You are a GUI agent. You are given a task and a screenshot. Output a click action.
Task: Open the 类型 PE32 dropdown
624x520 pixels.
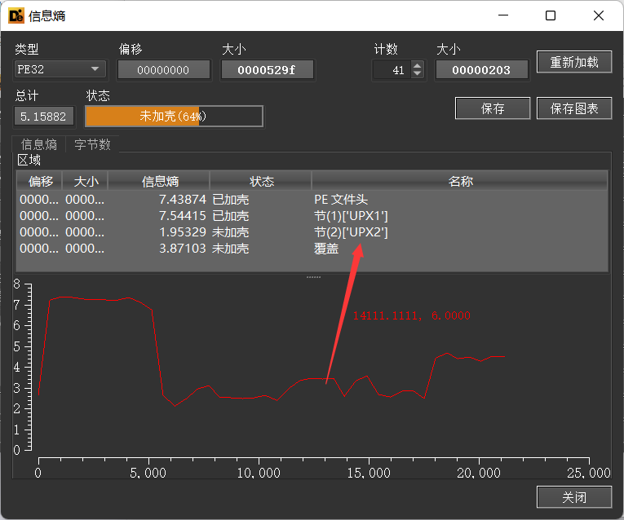[x=60, y=69]
